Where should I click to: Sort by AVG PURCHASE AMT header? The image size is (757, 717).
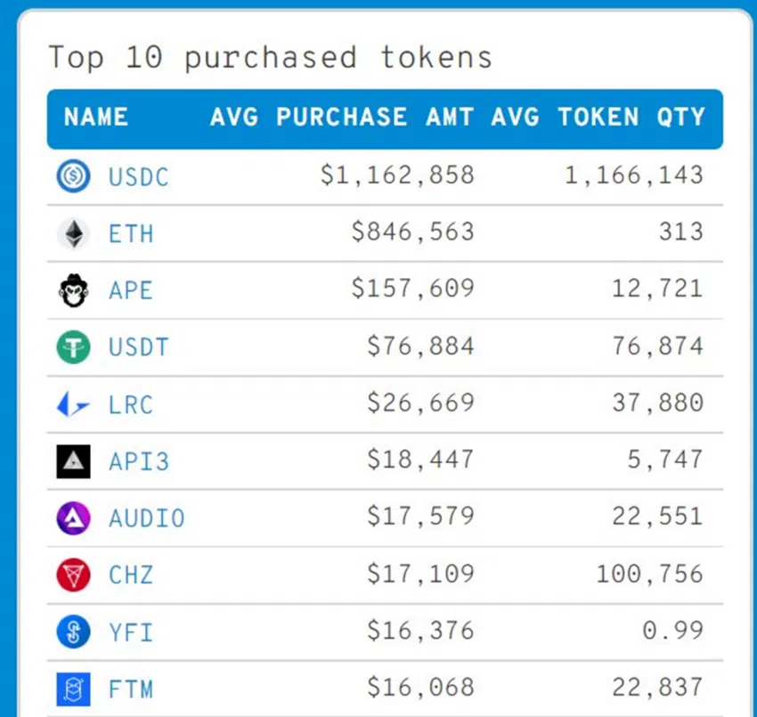342,118
